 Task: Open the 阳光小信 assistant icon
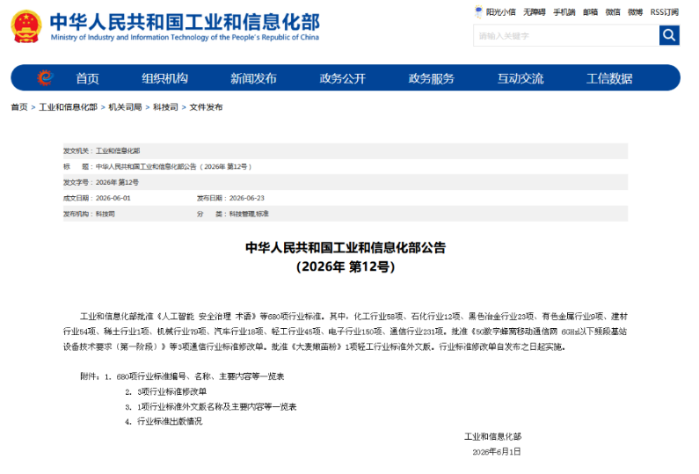pyautogui.click(x=478, y=11)
